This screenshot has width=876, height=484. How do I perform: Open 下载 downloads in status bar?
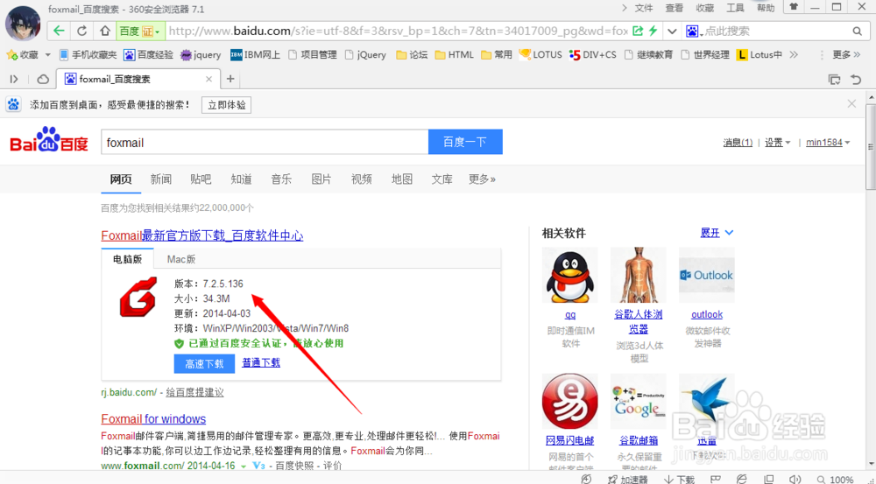pos(680,479)
